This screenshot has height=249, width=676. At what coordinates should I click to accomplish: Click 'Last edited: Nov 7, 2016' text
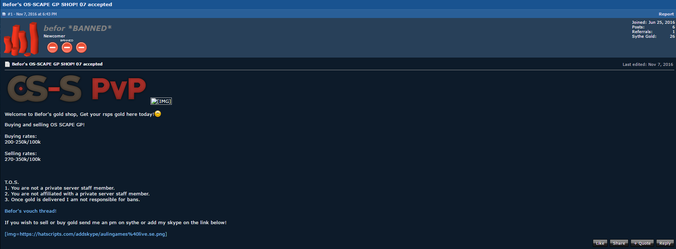pos(648,64)
